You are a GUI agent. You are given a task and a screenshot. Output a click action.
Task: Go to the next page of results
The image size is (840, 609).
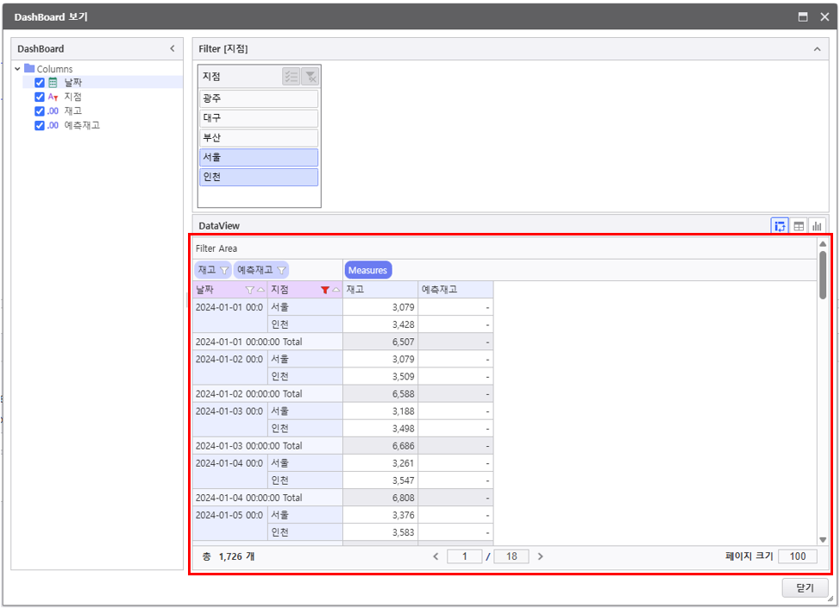[541, 556]
